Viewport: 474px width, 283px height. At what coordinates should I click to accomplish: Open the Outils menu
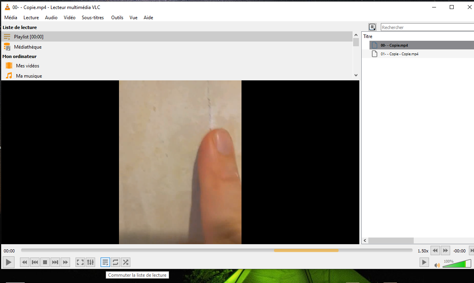point(117,18)
